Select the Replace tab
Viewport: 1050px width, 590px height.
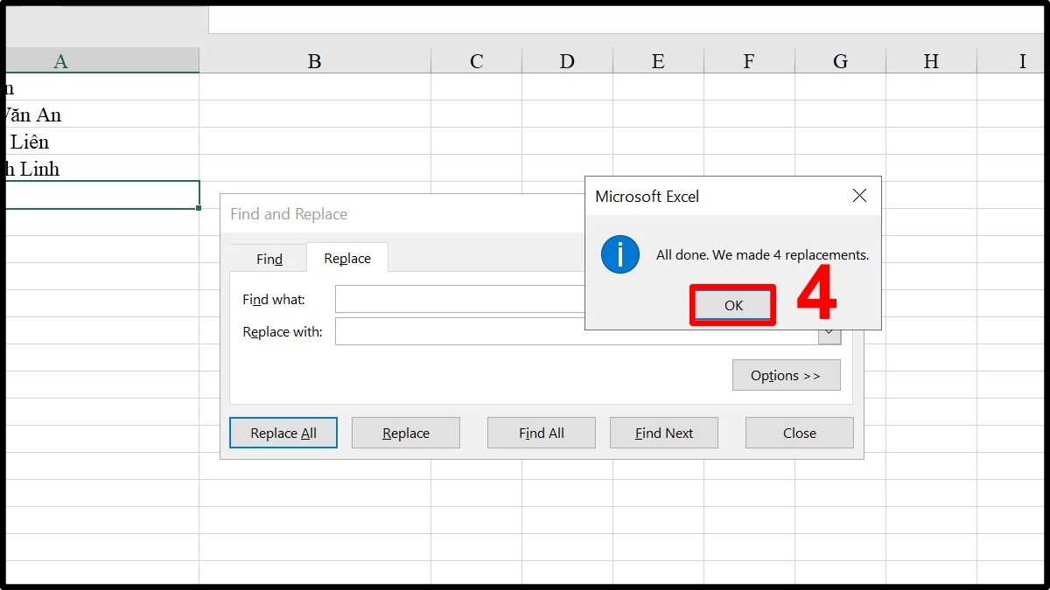[x=347, y=259]
